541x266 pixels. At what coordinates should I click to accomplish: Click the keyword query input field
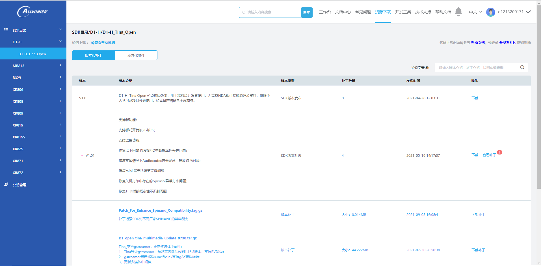[475, 68]
